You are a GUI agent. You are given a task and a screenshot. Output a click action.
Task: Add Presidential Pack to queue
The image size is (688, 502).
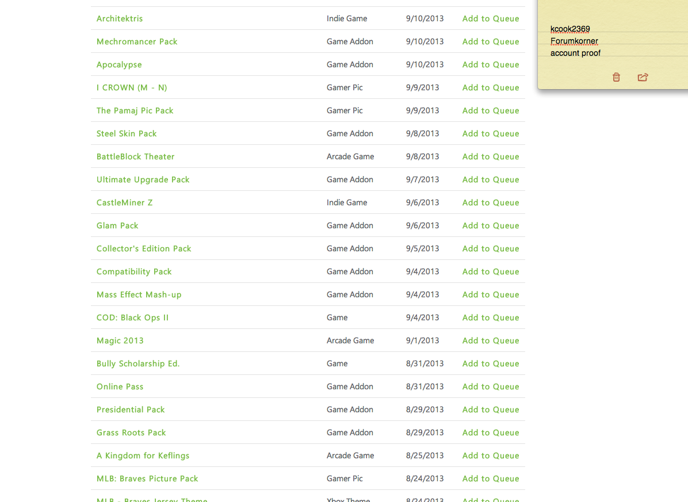(491, 409)
